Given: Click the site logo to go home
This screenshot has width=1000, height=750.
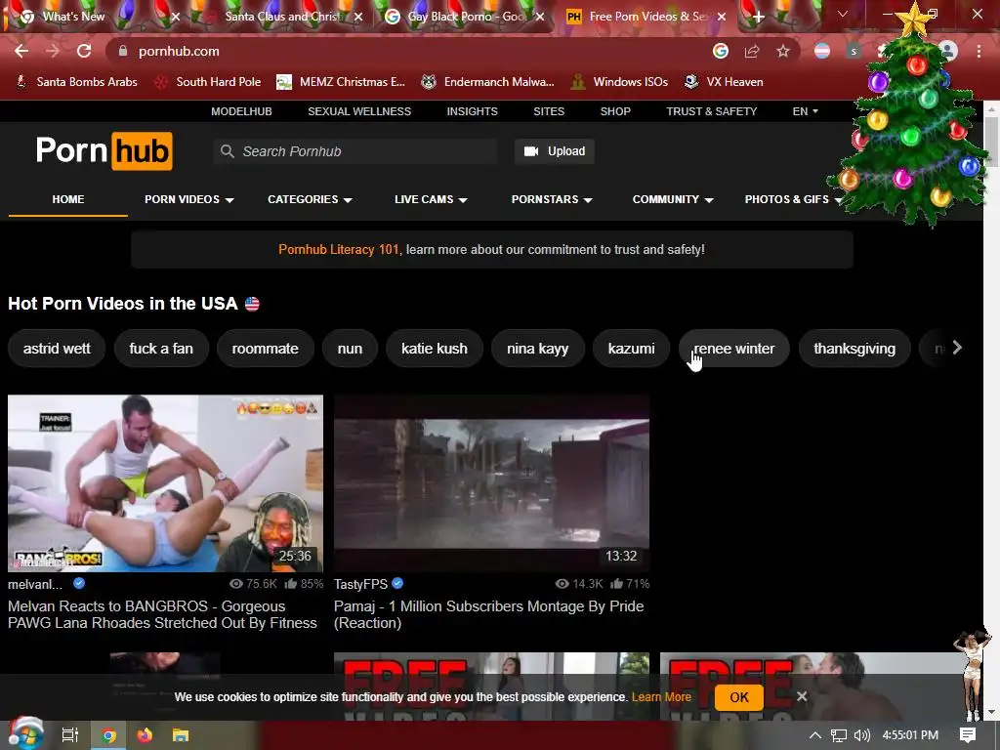Looking at the screenshot, I should pos(104,150).
